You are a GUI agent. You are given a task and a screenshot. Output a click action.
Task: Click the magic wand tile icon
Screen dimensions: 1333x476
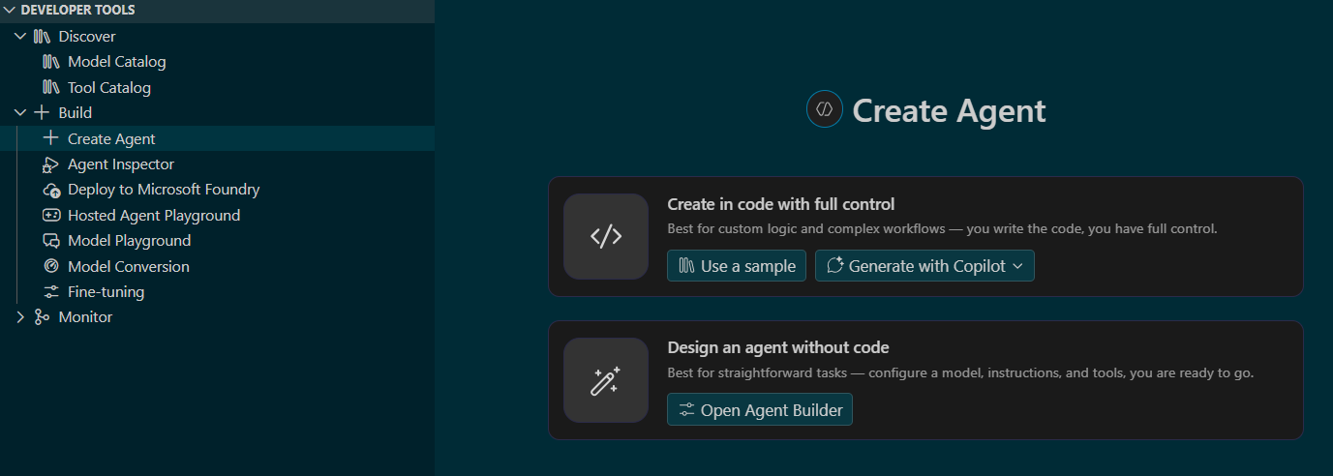point(606,380)
